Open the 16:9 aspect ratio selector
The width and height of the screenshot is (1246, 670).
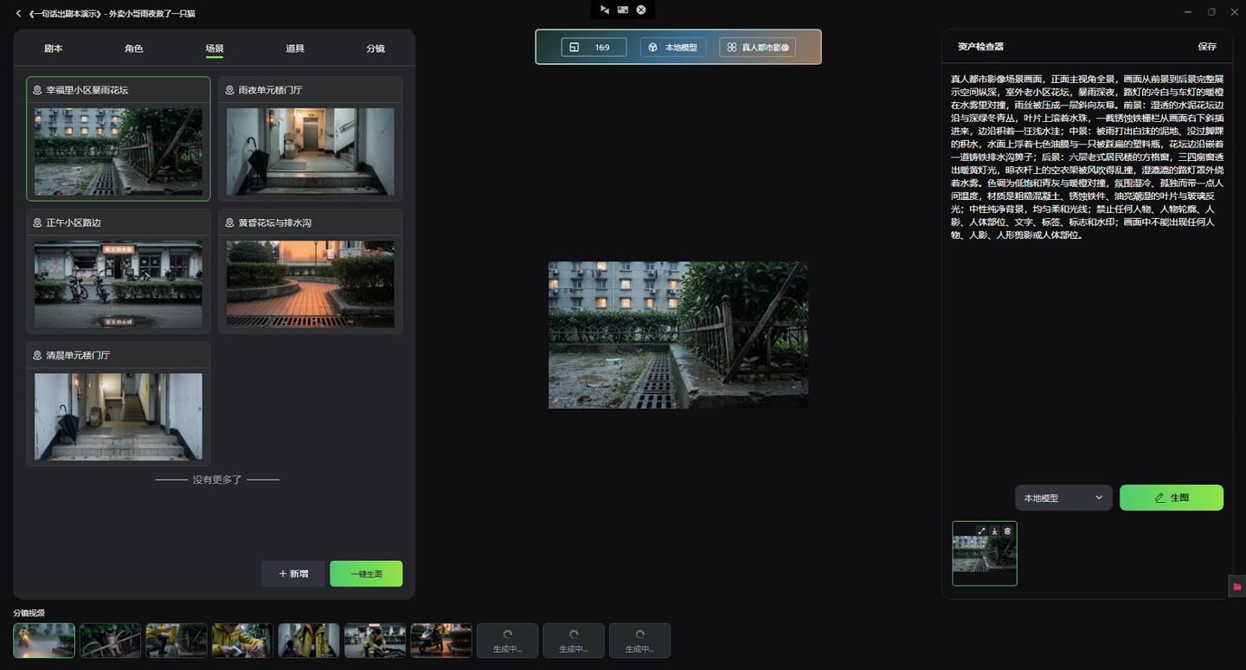[594, 48]
